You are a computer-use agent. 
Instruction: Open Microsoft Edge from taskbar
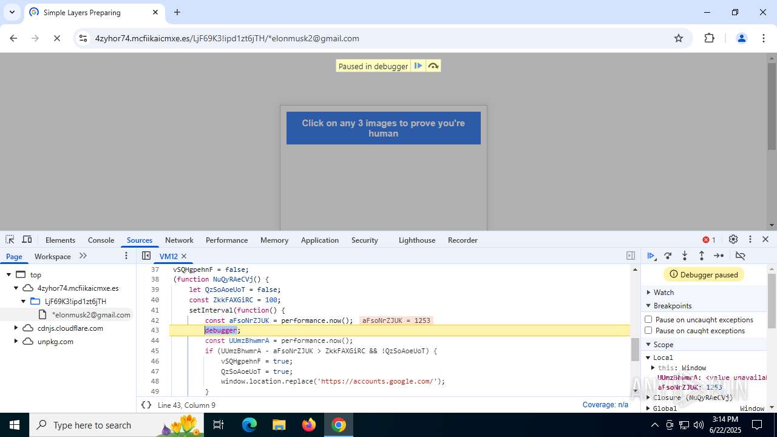coord(249,425)
